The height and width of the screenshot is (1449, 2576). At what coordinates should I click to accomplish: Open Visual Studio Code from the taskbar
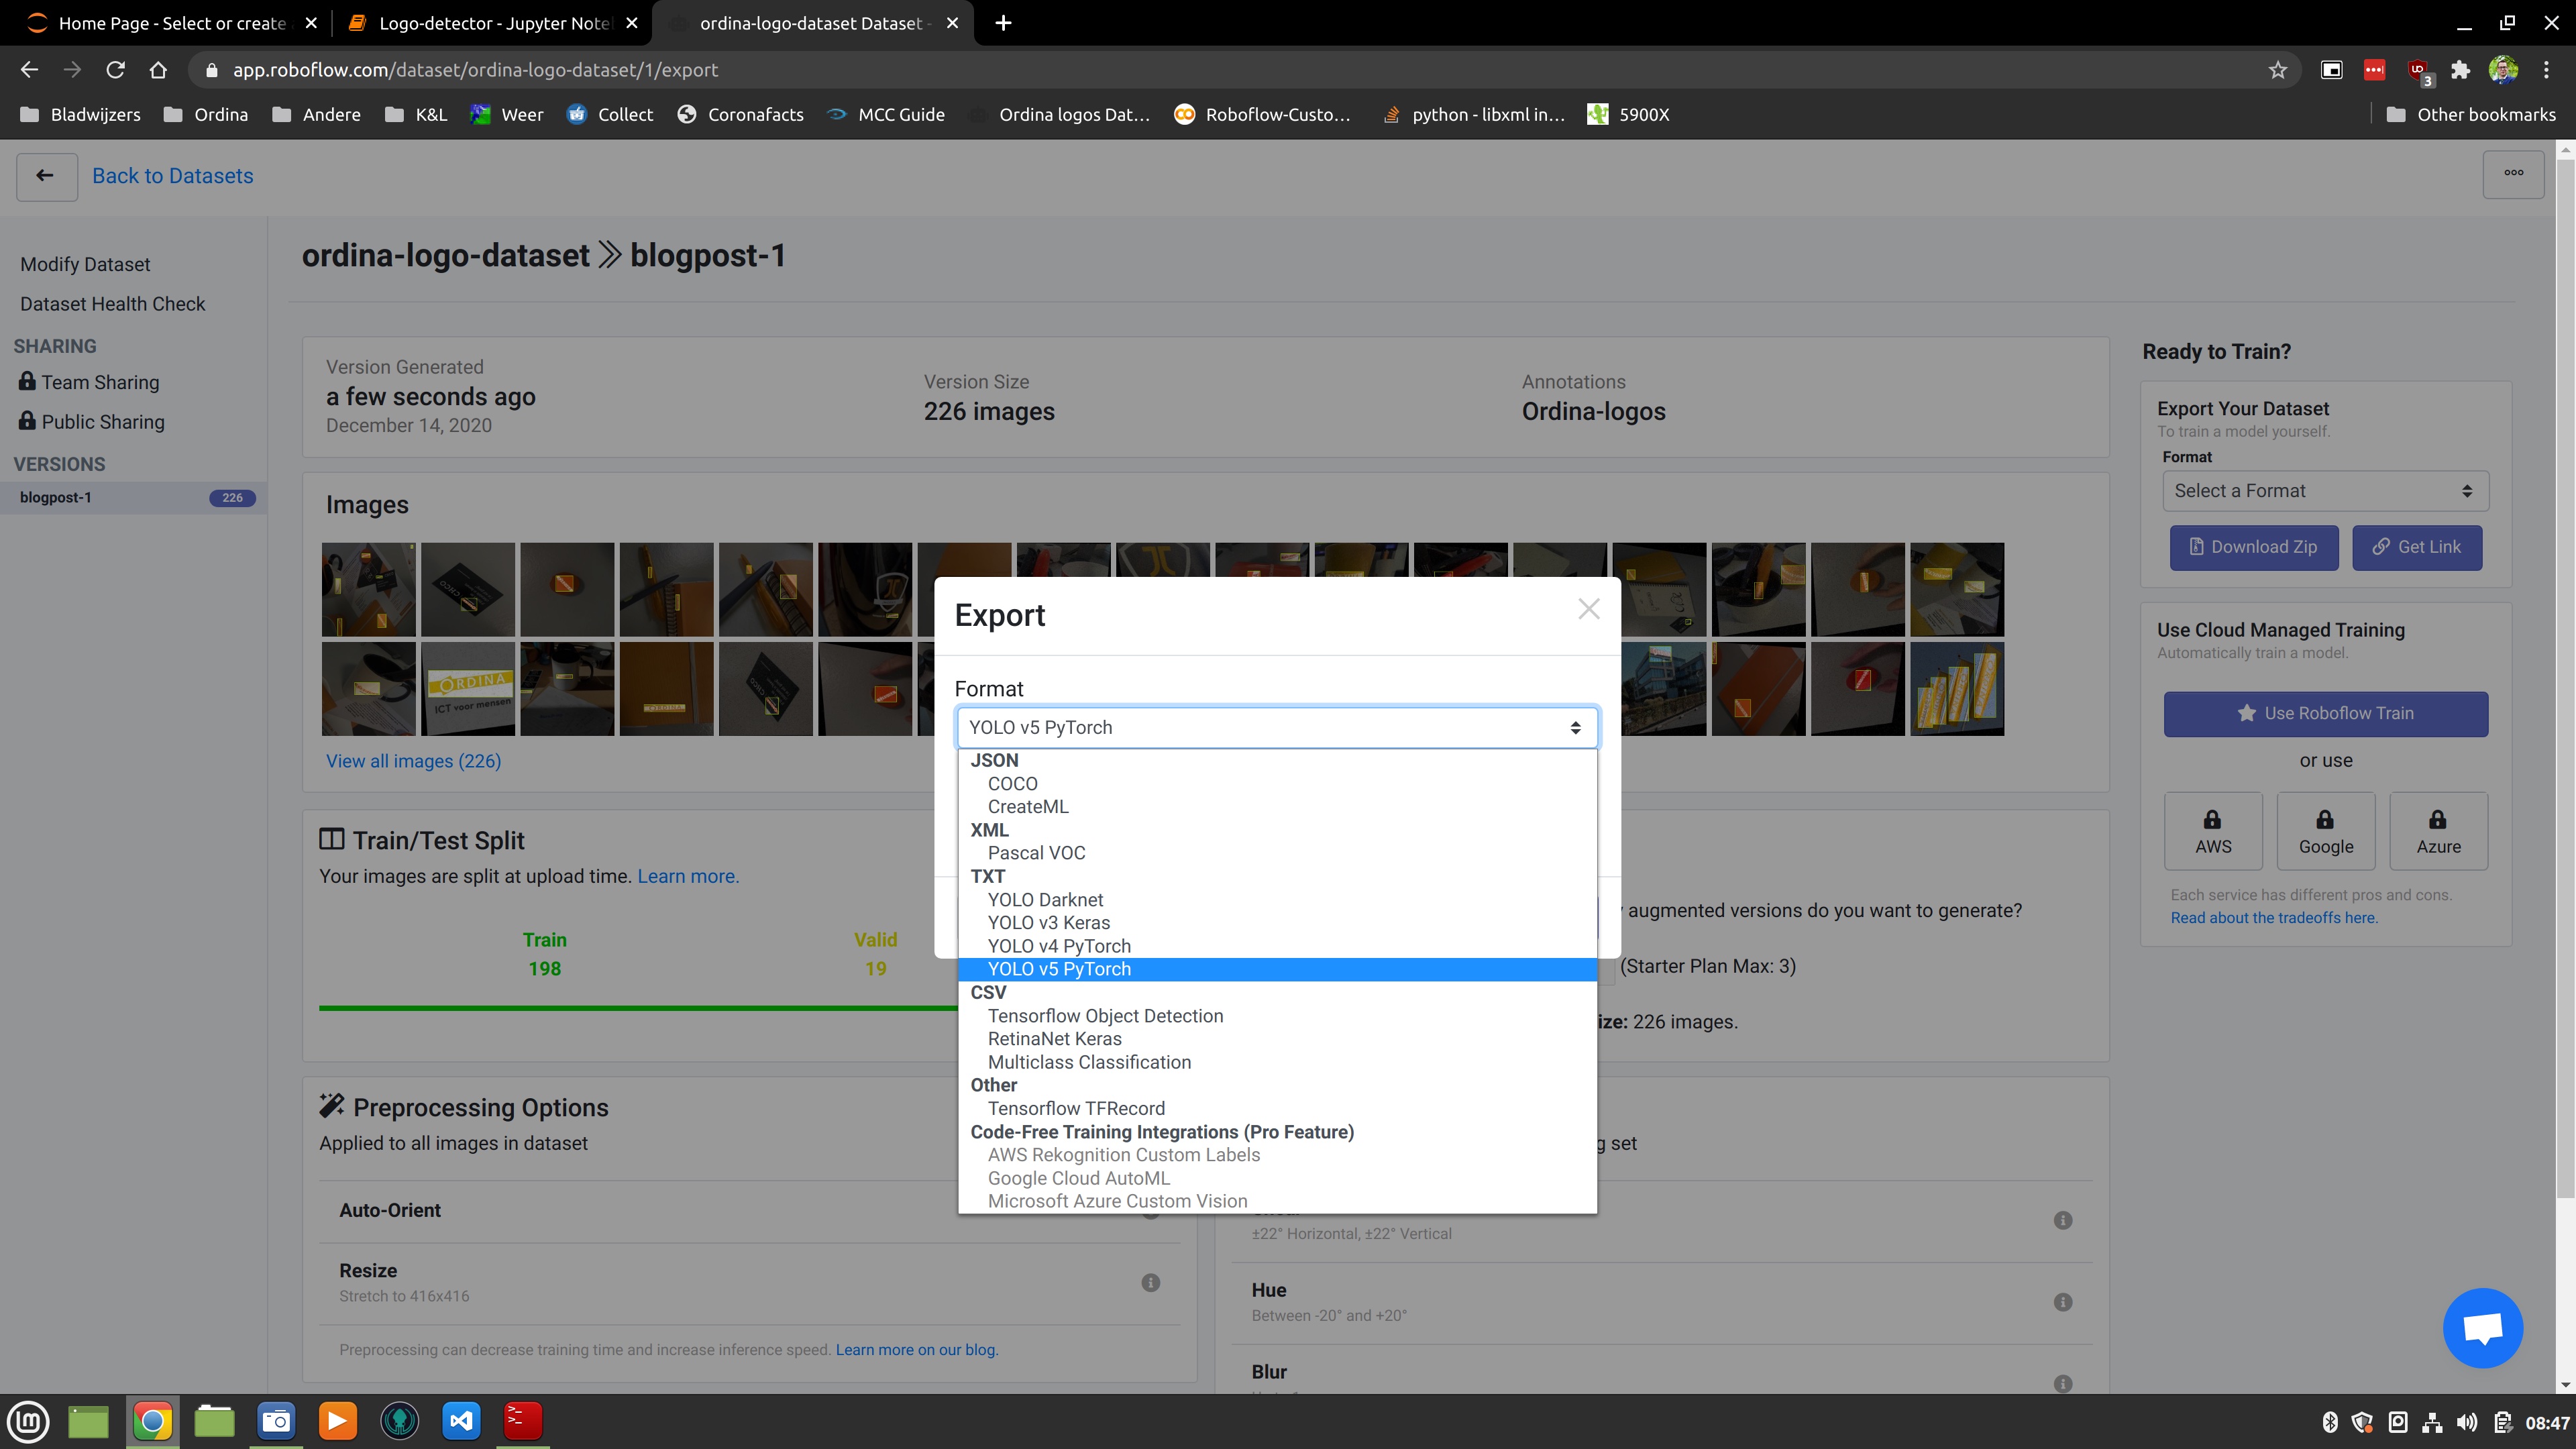pos(461,1421)
